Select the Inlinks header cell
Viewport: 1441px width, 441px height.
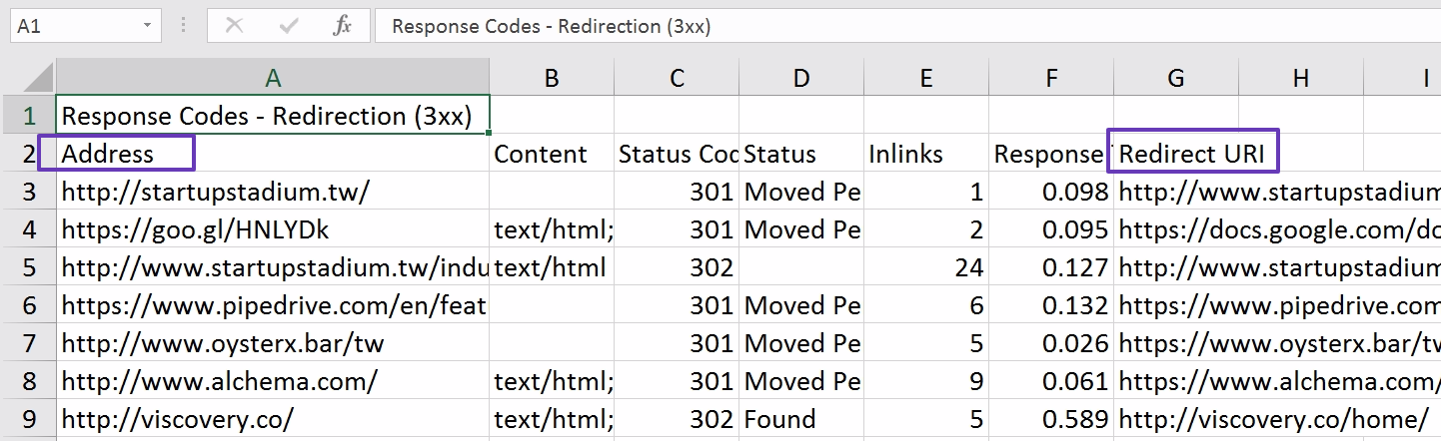(926, 153)
